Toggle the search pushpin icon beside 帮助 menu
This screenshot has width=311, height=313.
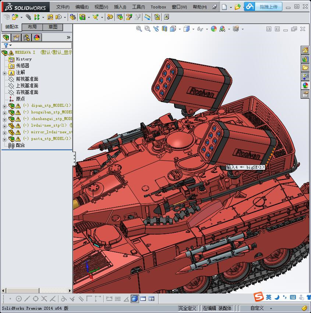click(x=215, y=7)
